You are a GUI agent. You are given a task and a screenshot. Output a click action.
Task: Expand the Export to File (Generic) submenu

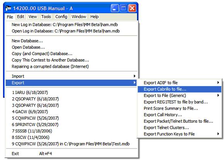pyautogui.click(x=218, y=95)
